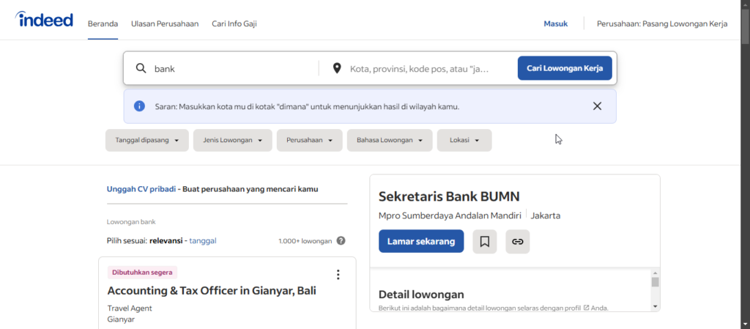
Task: Save job with the bookmark icon
Action: [x=485, y=242]
